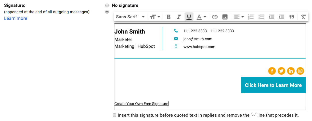Image resolution: width=312 pixels, height=121 pixels.
Task: Click the indent less icon
Action: point(271,17)
